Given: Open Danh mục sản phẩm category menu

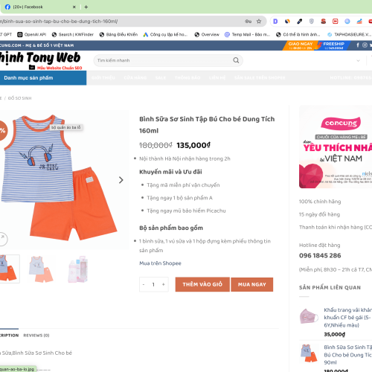Looking at the screenshot, I should 43,78.
